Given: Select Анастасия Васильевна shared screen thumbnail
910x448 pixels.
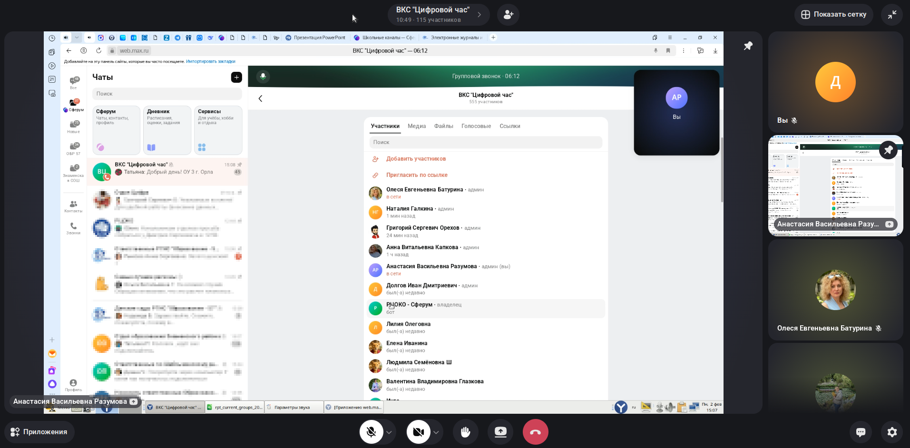Looking at the screenshot, I should click(x=835, y=185).
